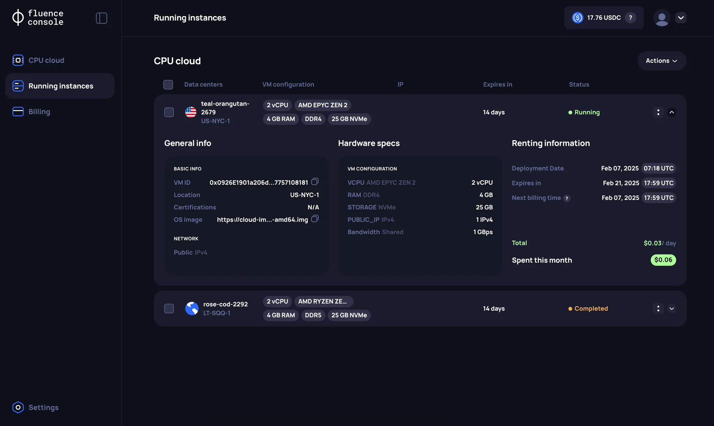This screenshot has width=714, height=426.
Task: Expand rose-cod-2292 details with the chevron
Action: click(672, 309)
